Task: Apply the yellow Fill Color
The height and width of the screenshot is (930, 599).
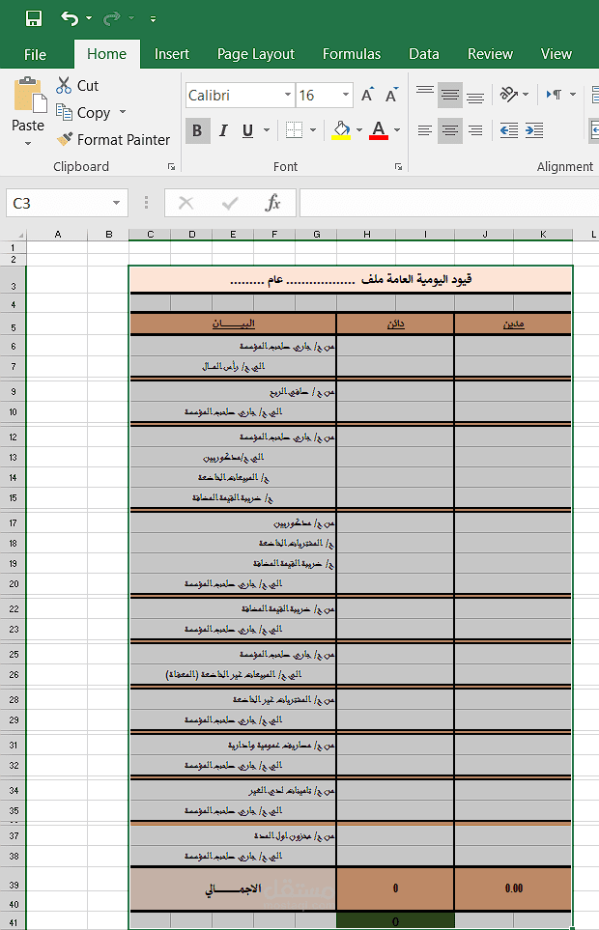Action: [x=341, y=130]
